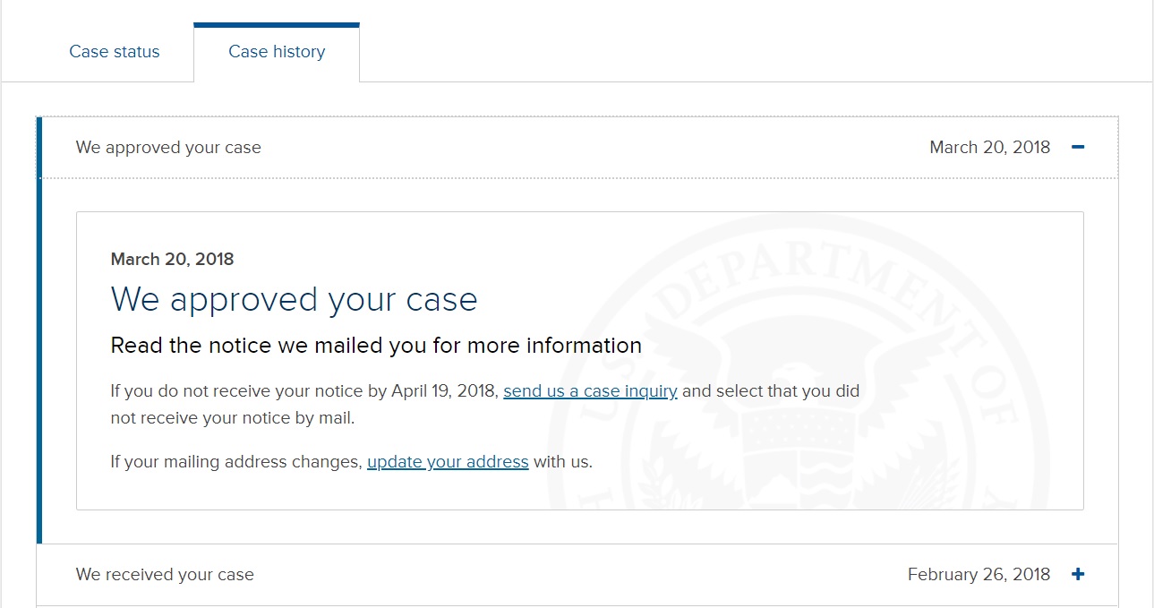Toggle the 'We approved your case' accordion header

tap(577, 147)
